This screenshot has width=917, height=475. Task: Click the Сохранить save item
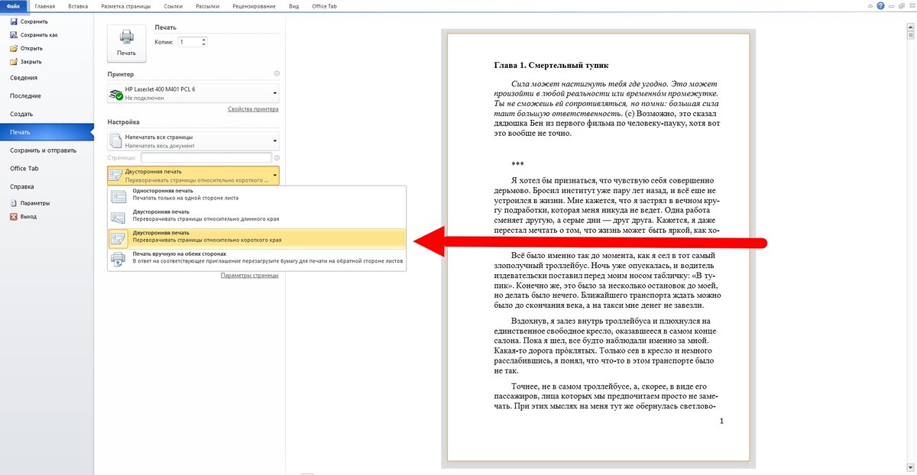pos(28,22)
